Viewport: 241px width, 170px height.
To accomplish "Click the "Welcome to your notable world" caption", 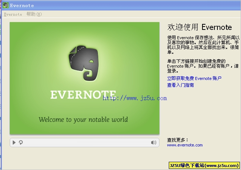I will 83,120.
